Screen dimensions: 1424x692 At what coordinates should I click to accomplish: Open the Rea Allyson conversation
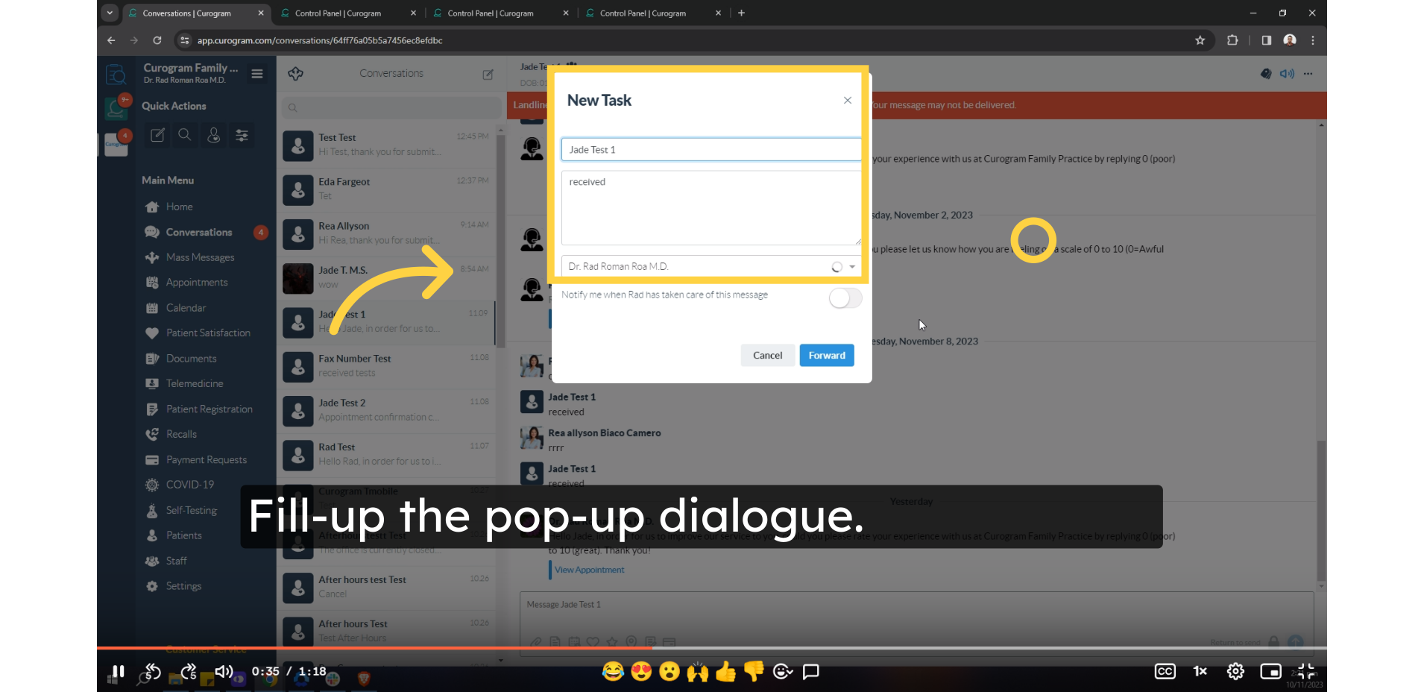[388, 233]
